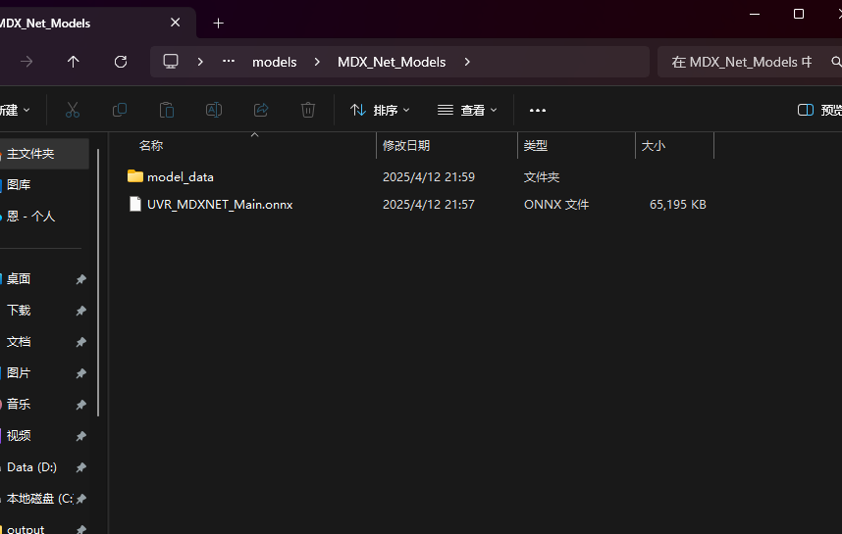The image size is (842, 534).
Task: Click the Paste clipboard icon
Action: (167, 110)
